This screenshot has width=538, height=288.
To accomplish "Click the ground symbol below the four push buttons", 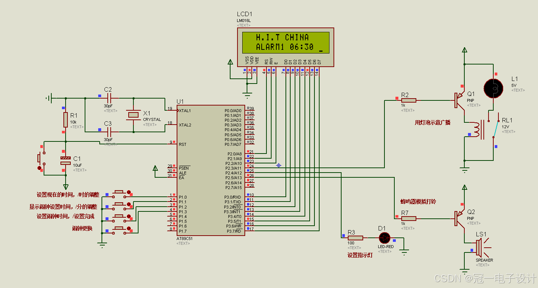I will (x=102, y=246).
